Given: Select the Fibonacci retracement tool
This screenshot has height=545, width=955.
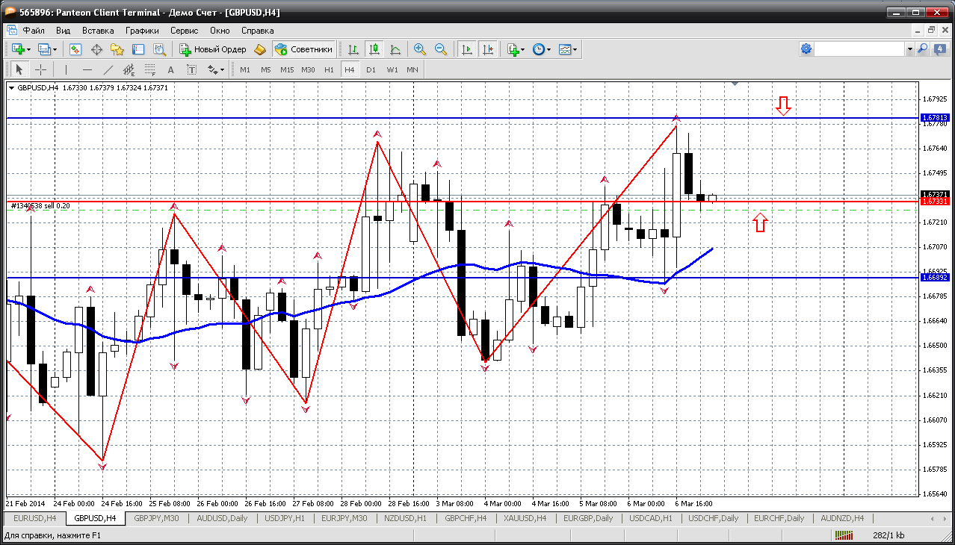Looking at the screenshot, I should point(150,69).
